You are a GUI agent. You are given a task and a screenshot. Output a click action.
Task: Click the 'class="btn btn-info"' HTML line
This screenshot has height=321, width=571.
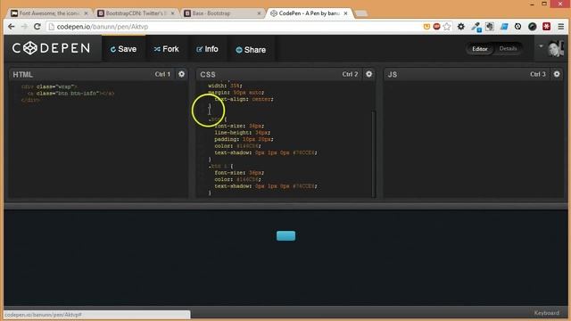pos(70,93)
